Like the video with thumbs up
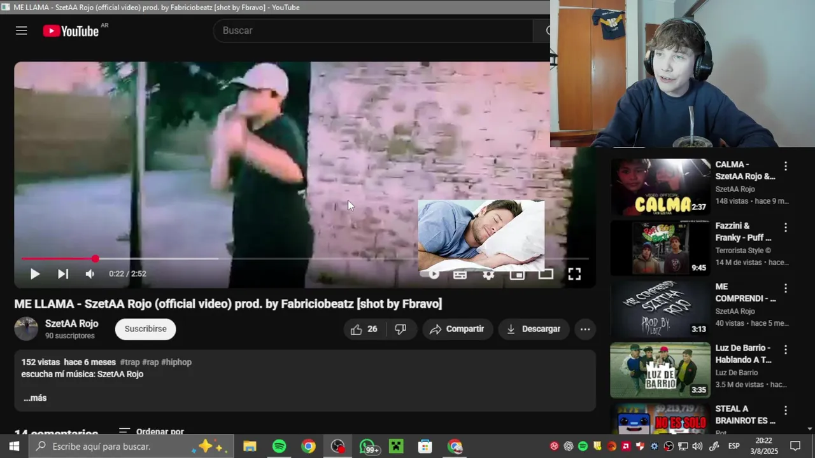815x458 pixels. coord(364,329)
